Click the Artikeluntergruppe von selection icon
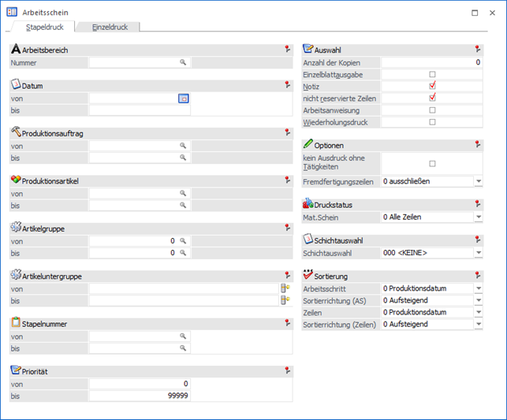This screenshot has width=507, height=420. coord(285,288)
